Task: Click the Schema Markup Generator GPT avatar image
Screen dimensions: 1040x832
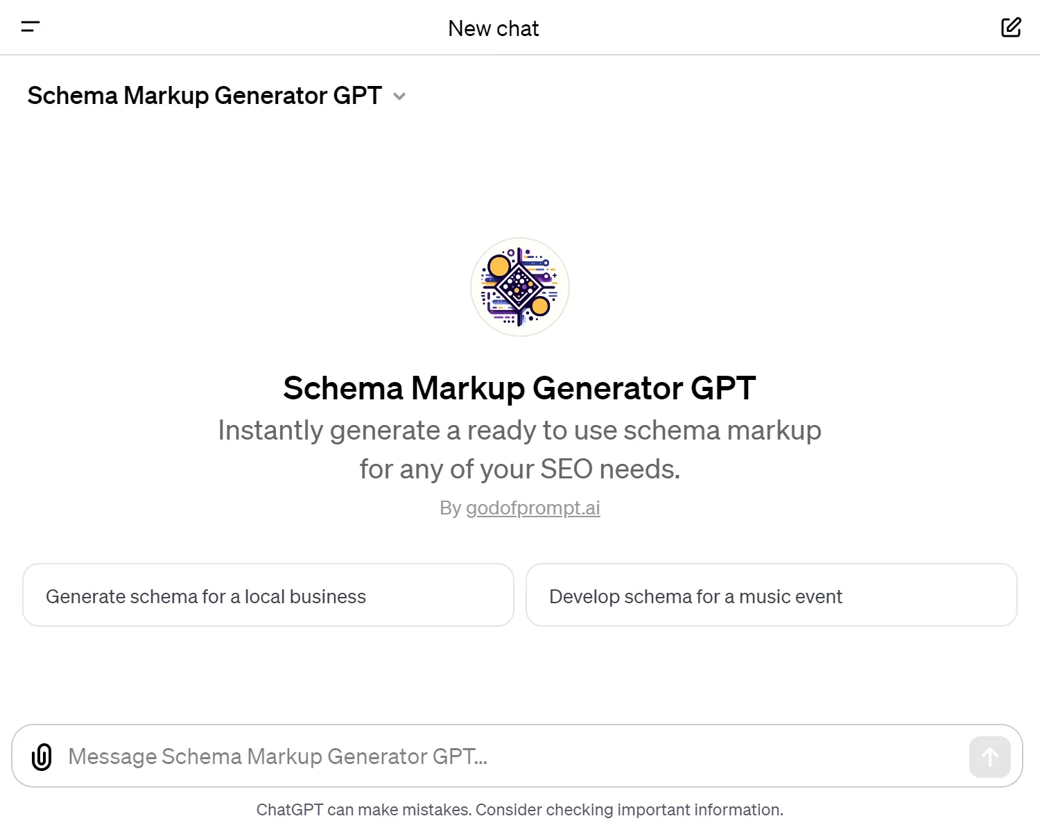Action: pyautogui.click(x=519, y=287)
